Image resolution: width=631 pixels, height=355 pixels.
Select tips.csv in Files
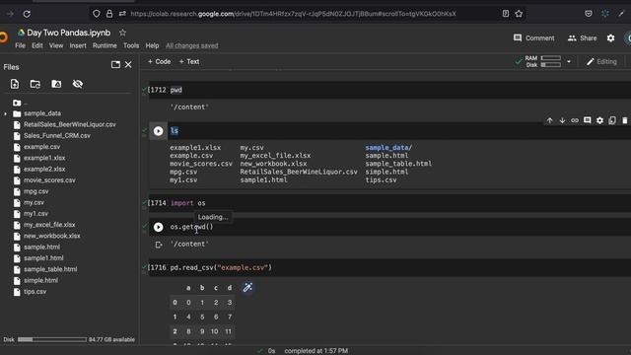[35, 292]
